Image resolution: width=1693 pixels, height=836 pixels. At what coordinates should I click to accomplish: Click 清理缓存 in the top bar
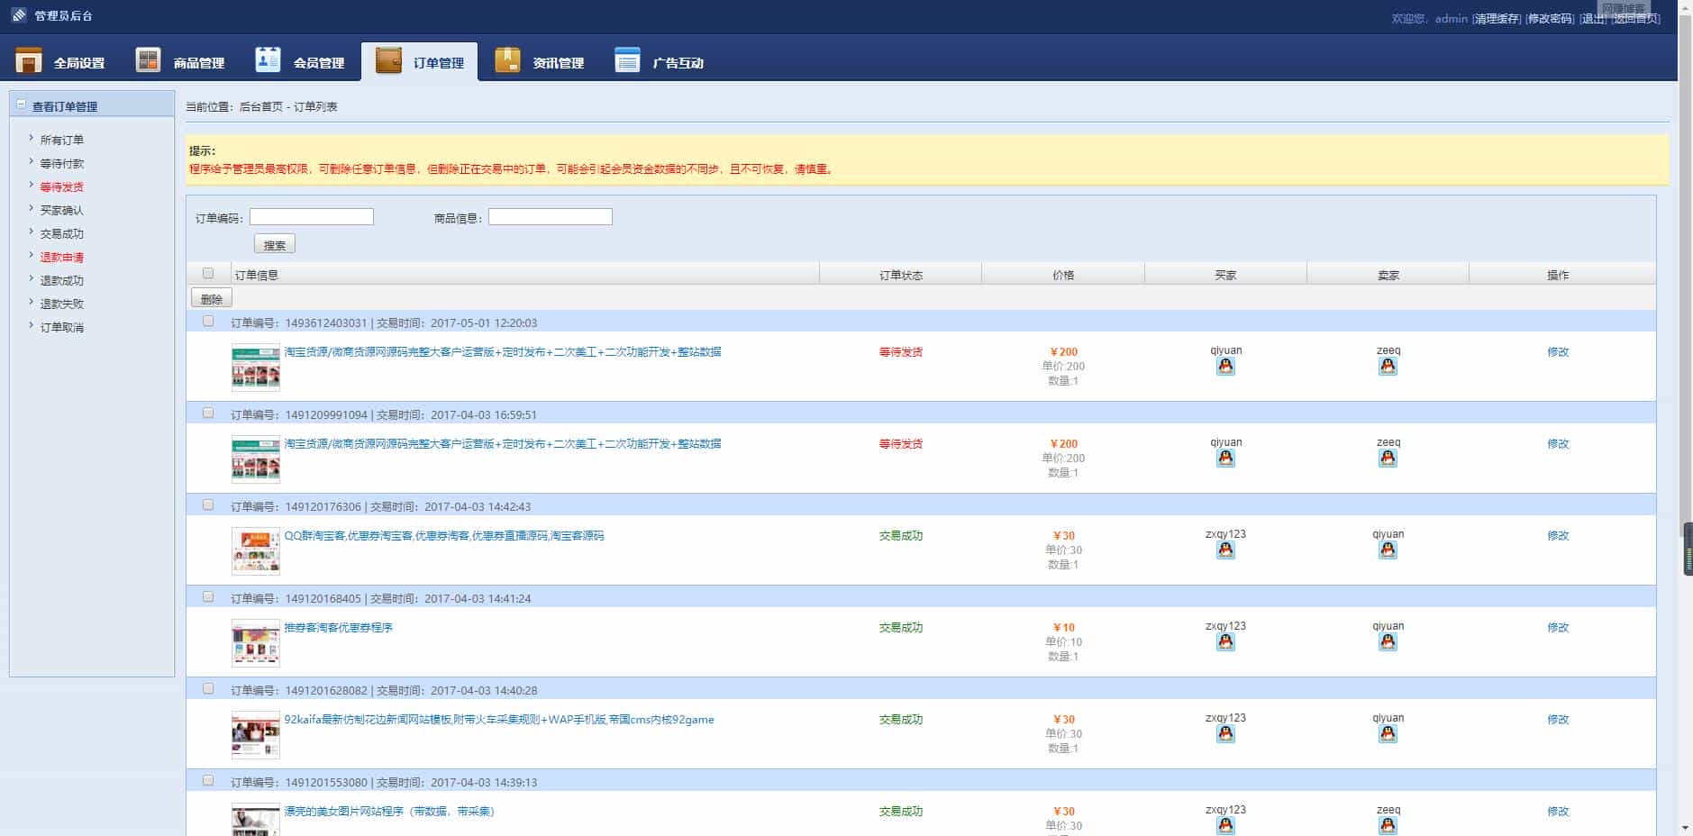(x=1497, y=18)
